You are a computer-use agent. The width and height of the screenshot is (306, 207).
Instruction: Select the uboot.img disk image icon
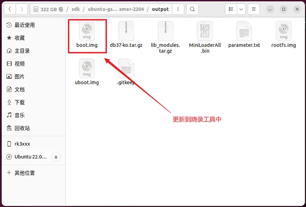click(87, 68)
